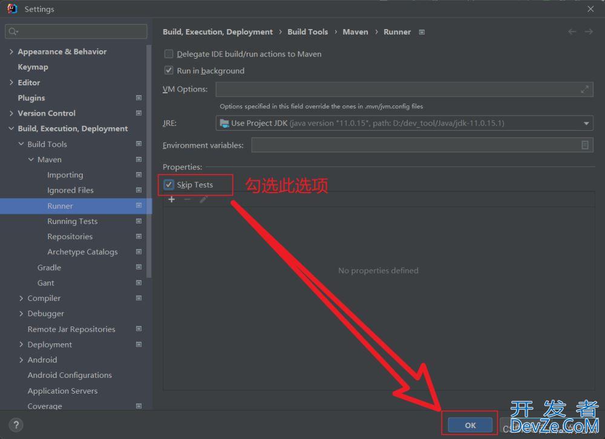Viewport: 605px width, 439px height.
Task: Collapse Build, Execution, Deployment section
Action: pyautogui.click(x=11, y=128)
